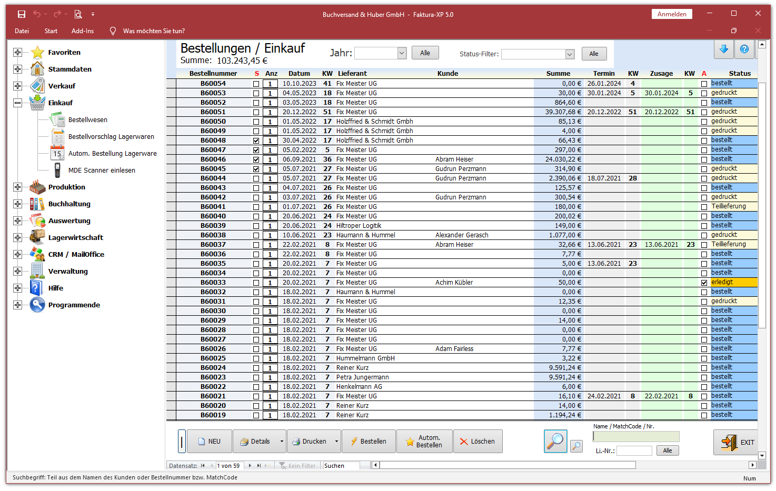776x491 pixels.
Task: Uncheck the S checkbox for order B60048
Action: coord(256,141)
